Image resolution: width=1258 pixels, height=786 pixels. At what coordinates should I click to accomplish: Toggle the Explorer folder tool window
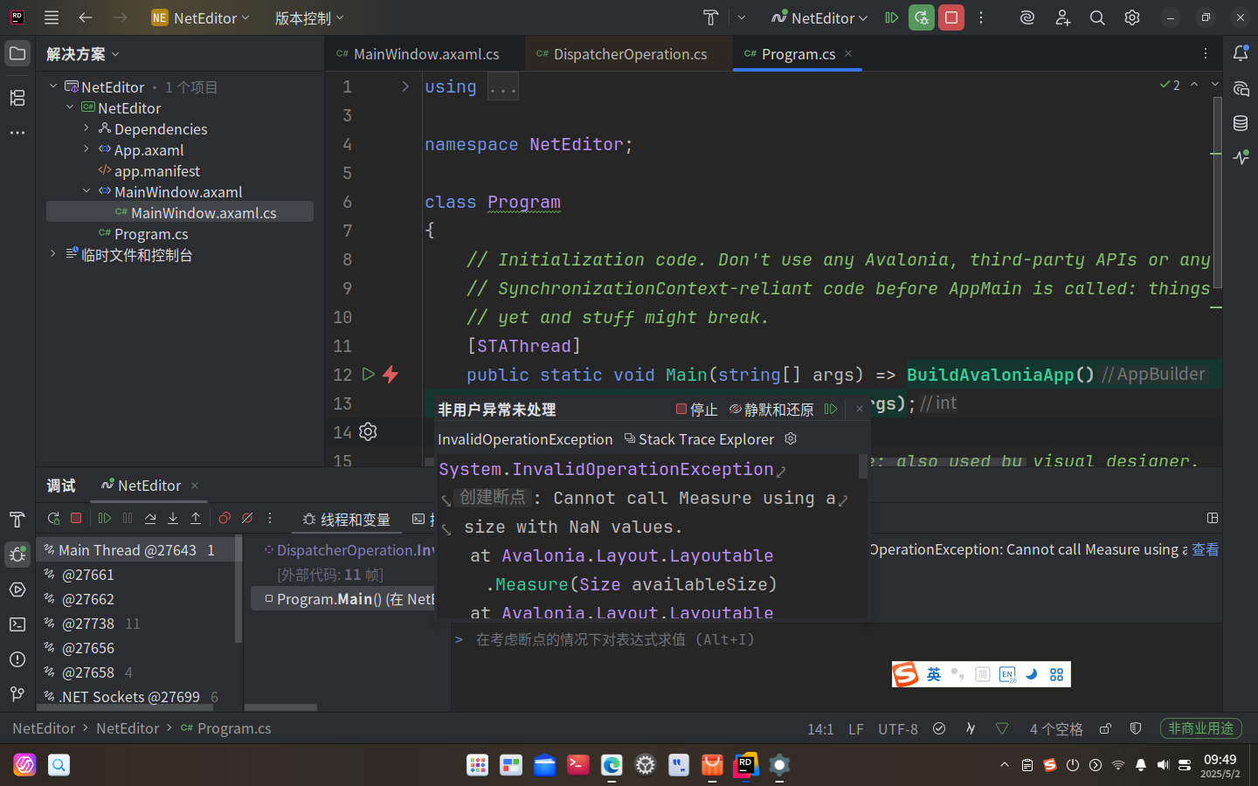pyautogui.click(x=17, y=53)
